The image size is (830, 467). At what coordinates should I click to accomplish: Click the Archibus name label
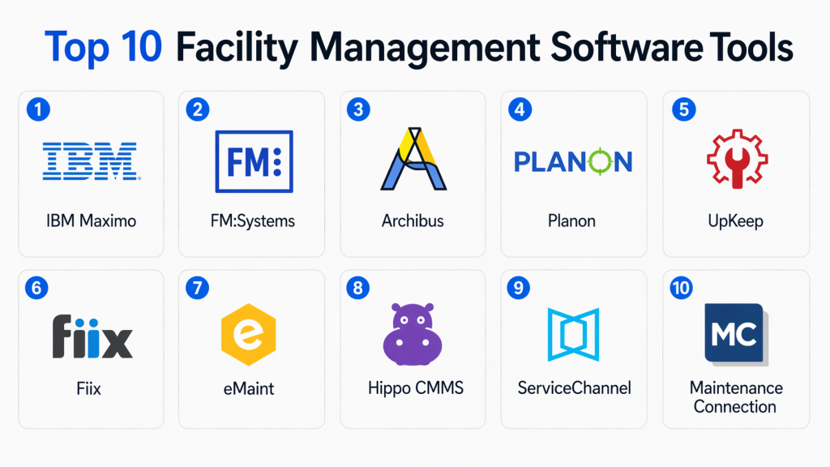[413, 221]
